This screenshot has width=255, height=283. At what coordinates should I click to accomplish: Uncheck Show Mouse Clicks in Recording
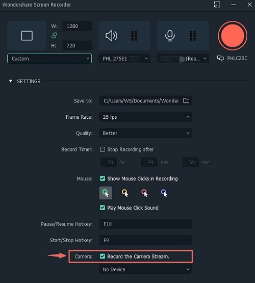(103, 178)
